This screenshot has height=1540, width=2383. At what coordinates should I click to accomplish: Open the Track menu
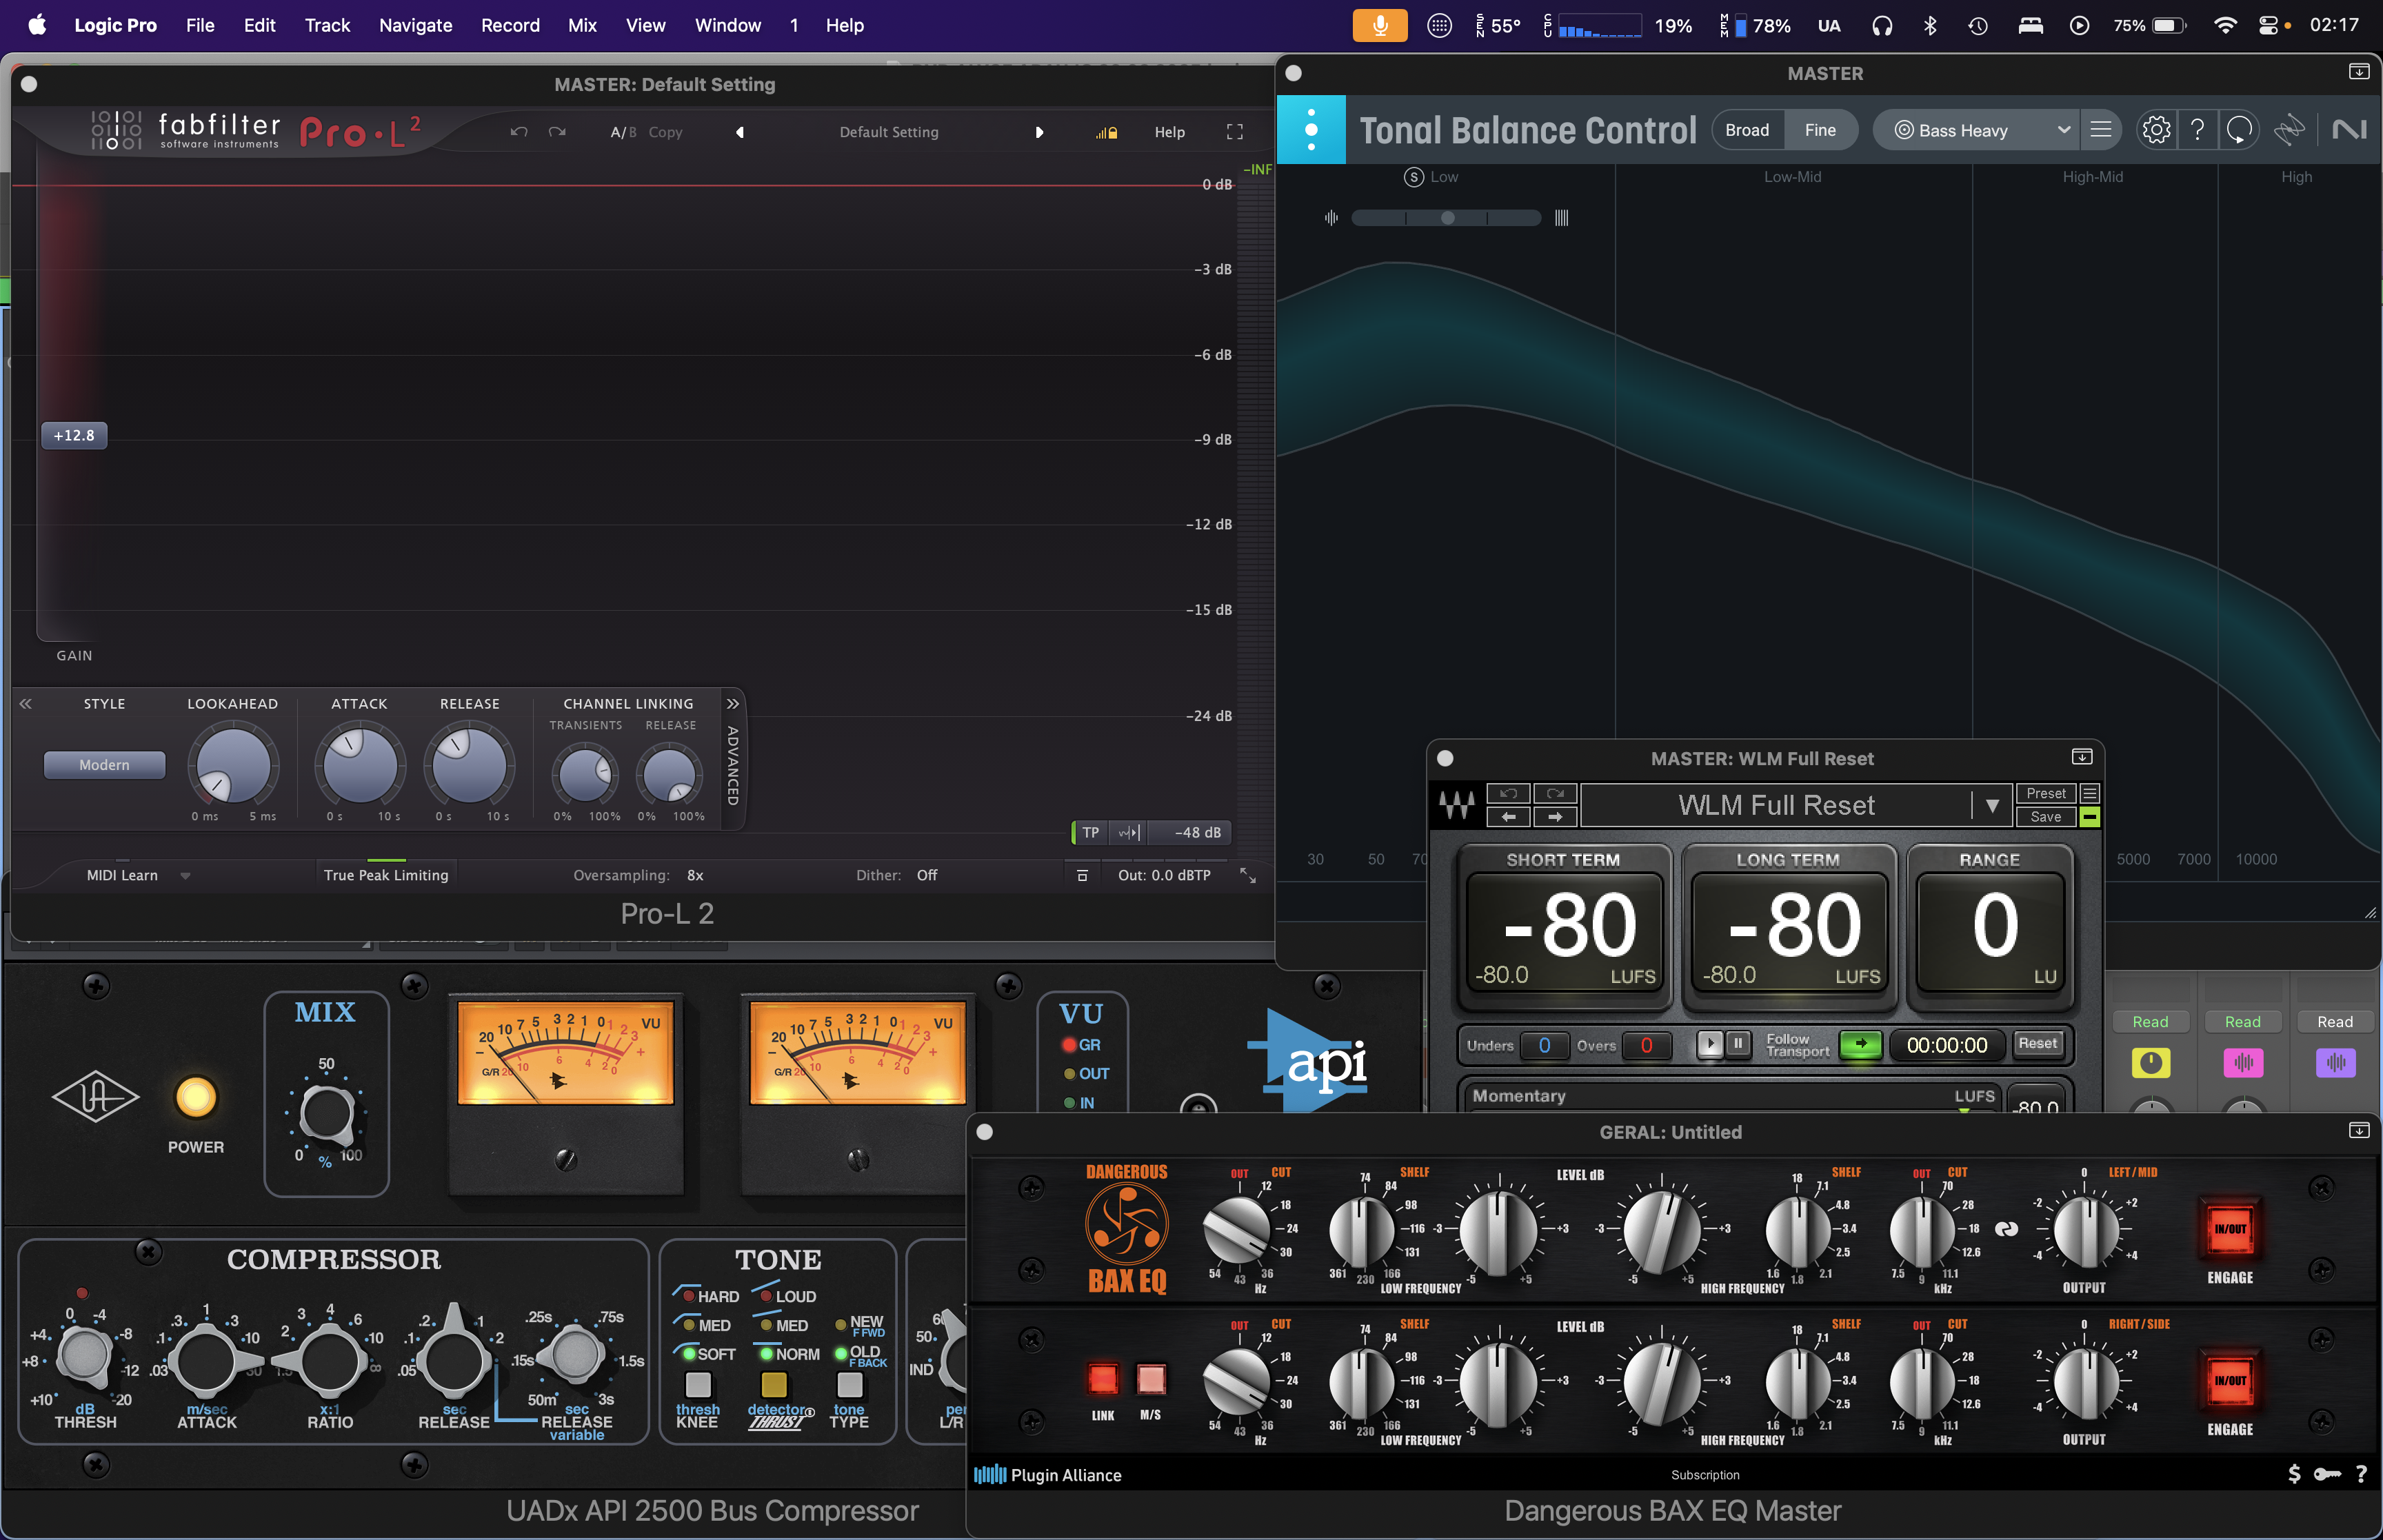(327, 25)
